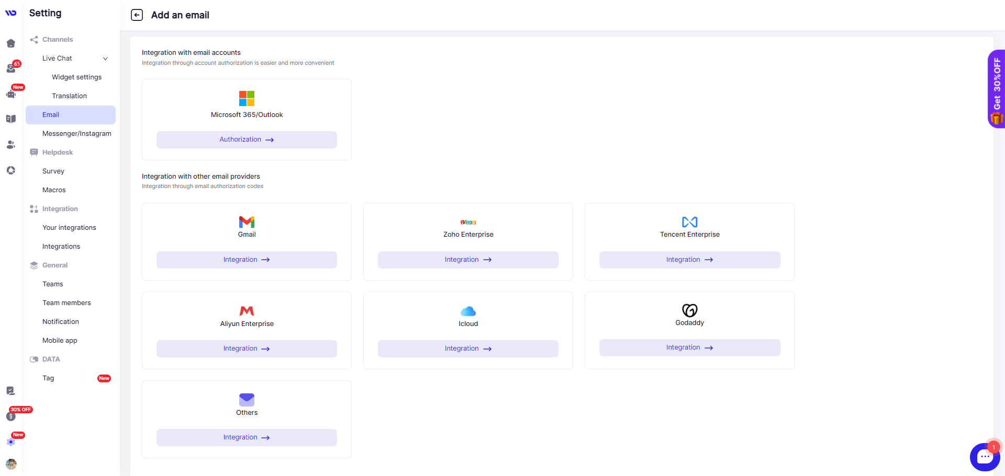This screenshot has height=476, width=1005.
Task: Select Email in settings sidebar
Action: [71, 115]
